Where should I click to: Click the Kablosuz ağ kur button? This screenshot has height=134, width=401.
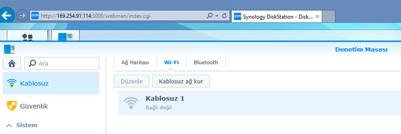click(x=181, y=82)
